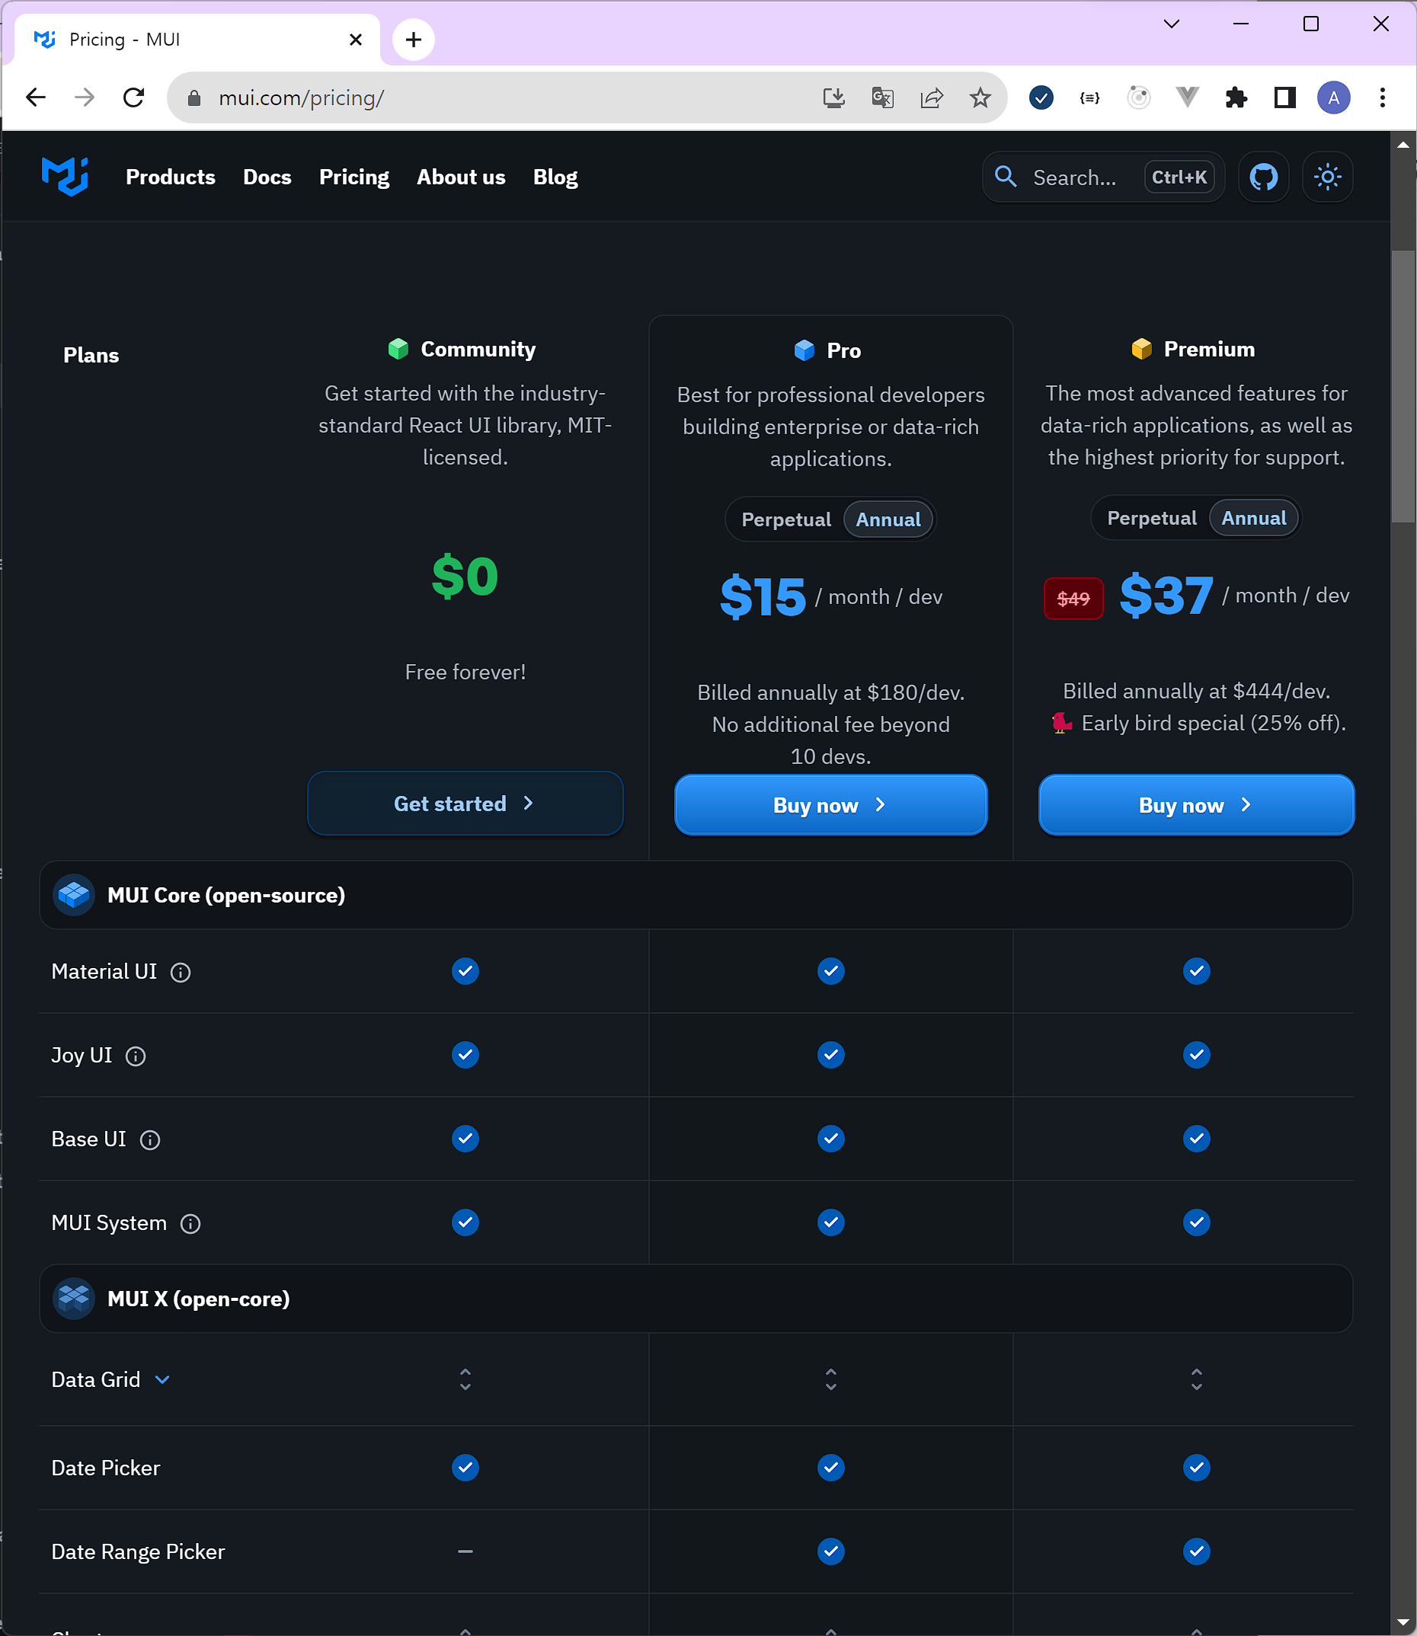
Task: Toggle light mode with the sun icon
Action: click(x=1327, y=177)
